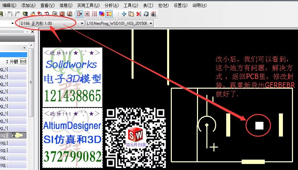Click the Redo toolbar icon
Image resolution: width=298 pixels, height=170 pixels.
pyautogui.click(x=18, y=14)
